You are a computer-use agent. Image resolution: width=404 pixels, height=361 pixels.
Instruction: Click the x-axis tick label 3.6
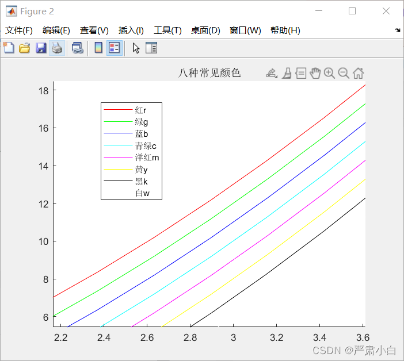click(x=363, y=337)
